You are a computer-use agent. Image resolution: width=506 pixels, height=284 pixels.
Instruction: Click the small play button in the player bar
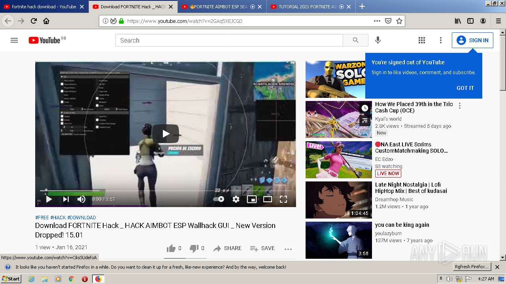[x=49, y=199]
